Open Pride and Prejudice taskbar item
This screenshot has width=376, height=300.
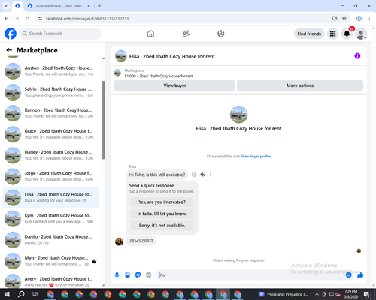click(284, 294)
